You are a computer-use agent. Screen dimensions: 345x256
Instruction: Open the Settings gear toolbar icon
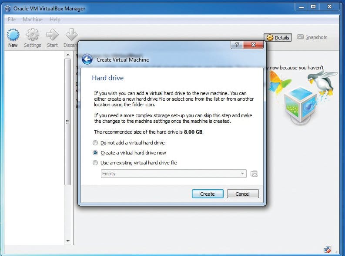[x=33, y=35]
